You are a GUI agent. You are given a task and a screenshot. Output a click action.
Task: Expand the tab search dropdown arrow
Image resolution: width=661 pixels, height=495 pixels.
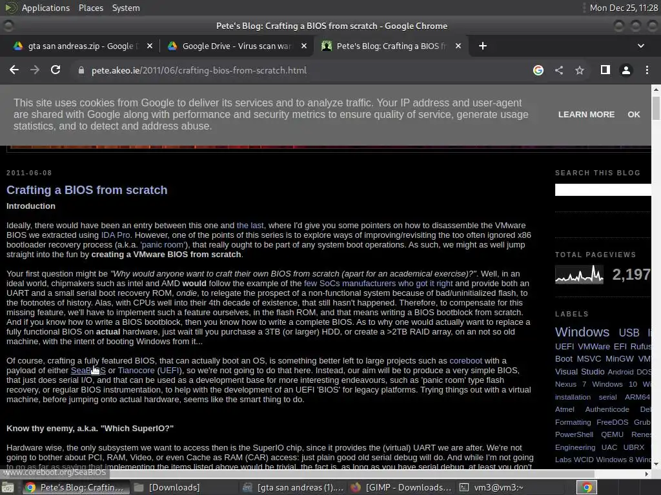click(641, 46)
